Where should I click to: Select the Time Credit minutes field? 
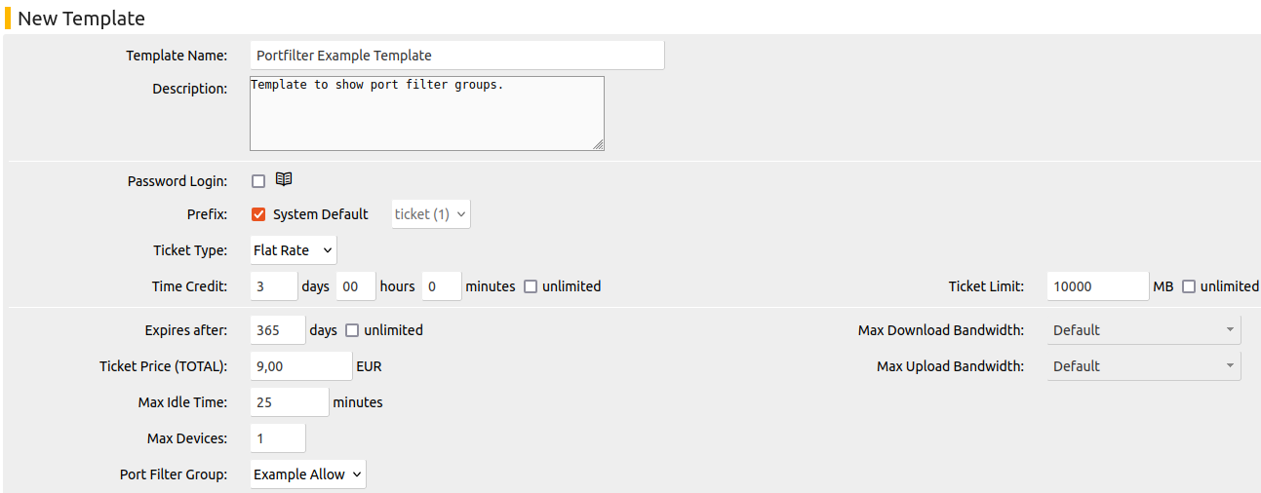coord(442,286)
